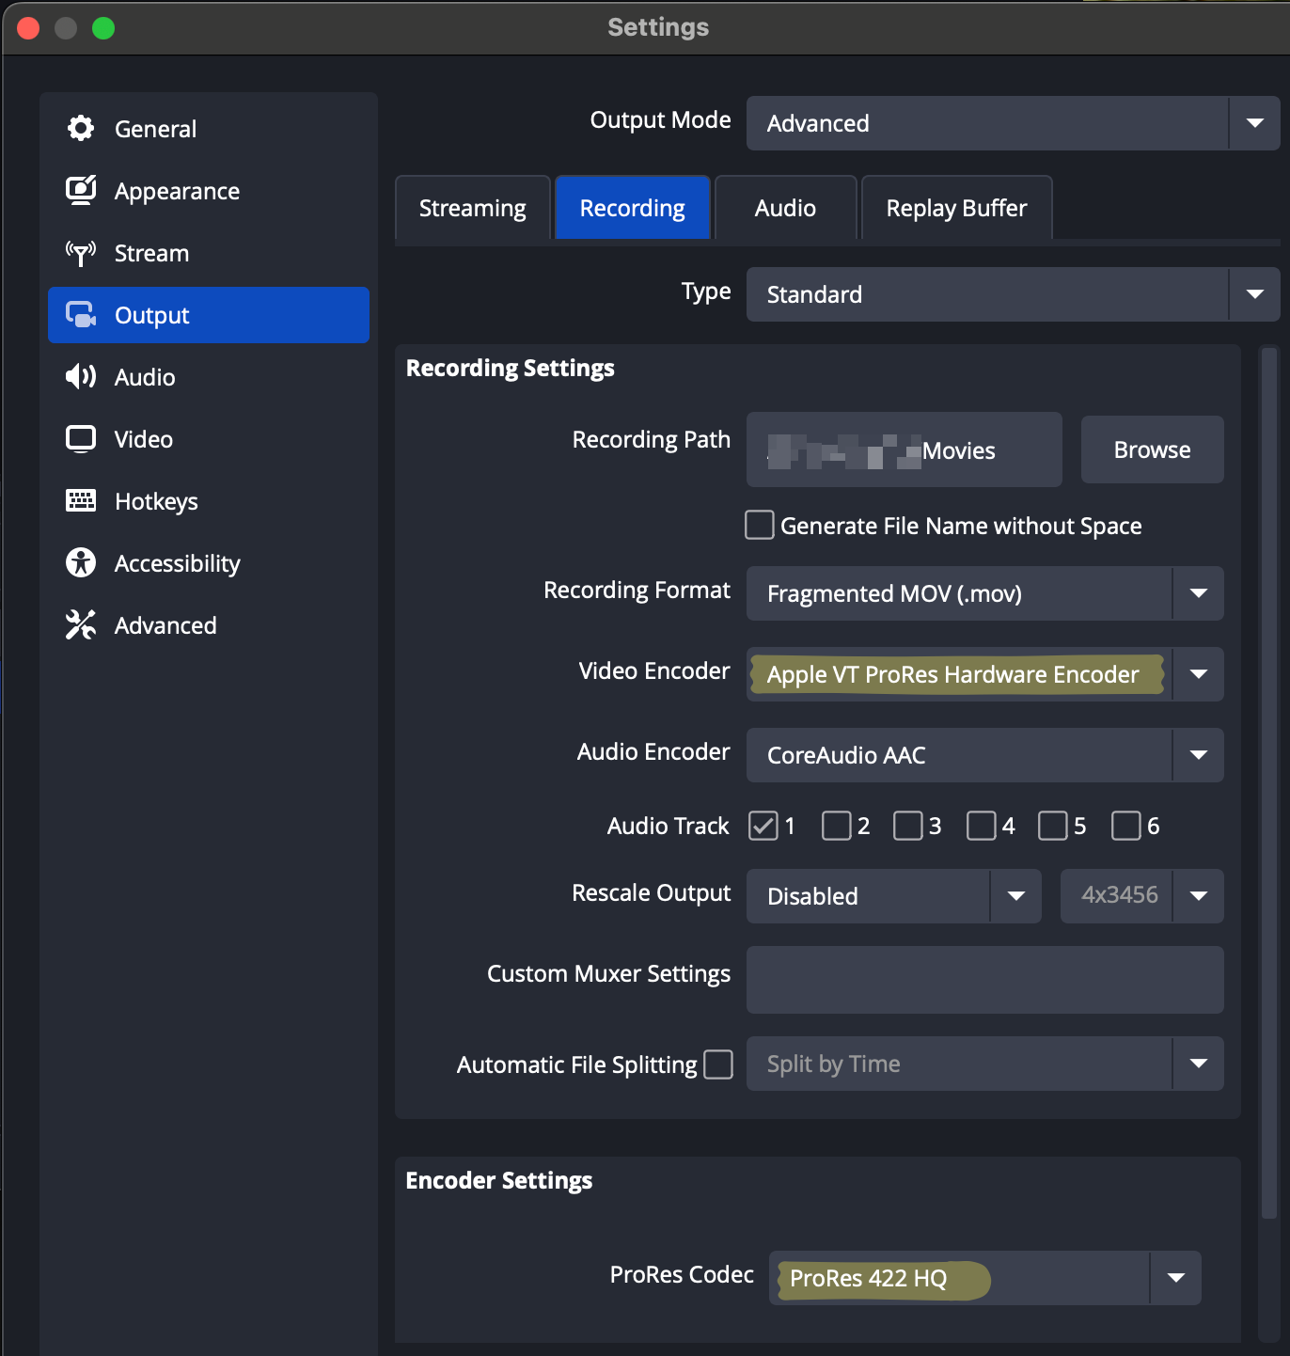Click the Hotkeys keyboard icon

point(81,500)
